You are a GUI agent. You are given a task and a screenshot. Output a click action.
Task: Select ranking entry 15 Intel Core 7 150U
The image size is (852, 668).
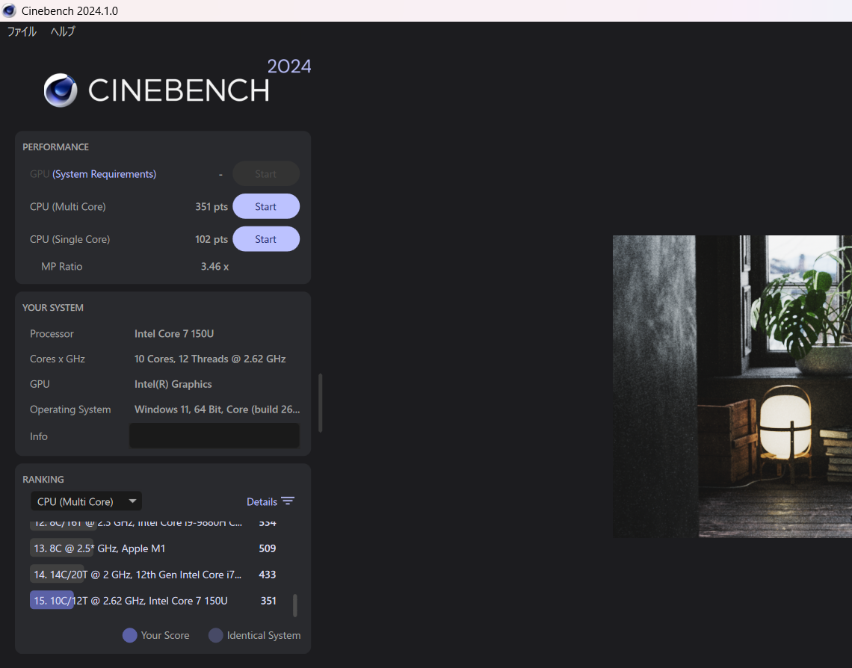point(154,601)
